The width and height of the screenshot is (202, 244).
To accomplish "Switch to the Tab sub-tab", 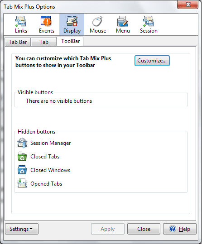I will [43, 42].
